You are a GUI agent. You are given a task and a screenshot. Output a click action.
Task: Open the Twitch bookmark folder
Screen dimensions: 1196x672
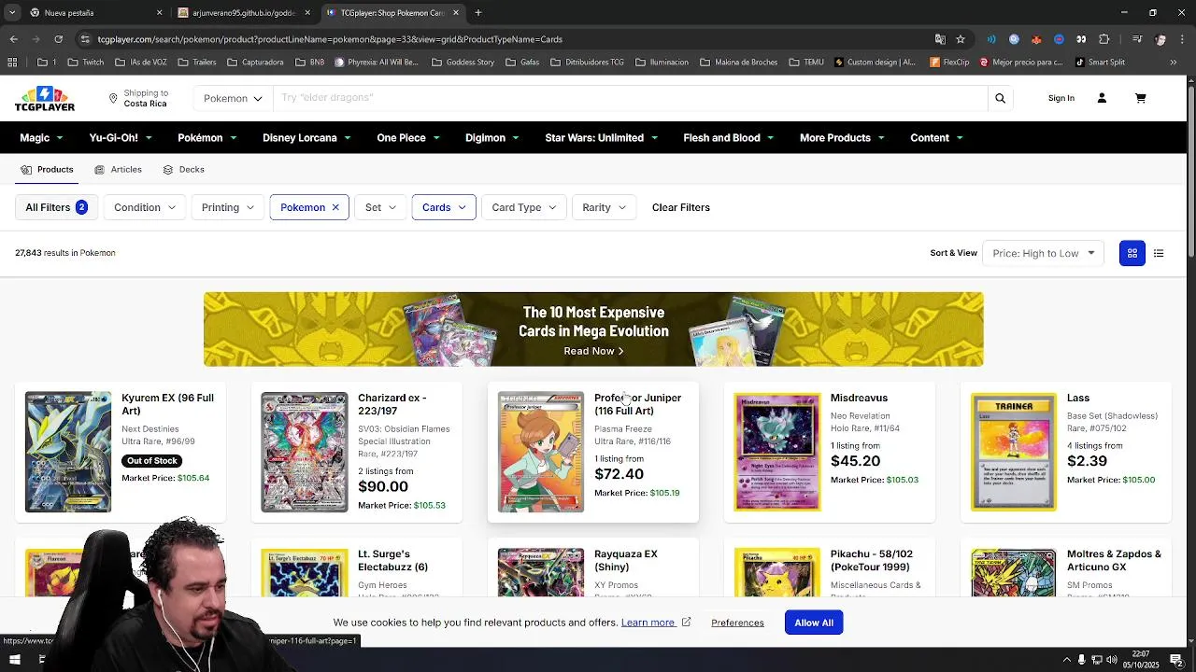point(85,63)
